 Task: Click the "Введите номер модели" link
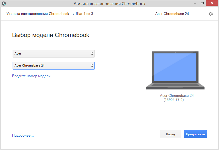[31, 76]
